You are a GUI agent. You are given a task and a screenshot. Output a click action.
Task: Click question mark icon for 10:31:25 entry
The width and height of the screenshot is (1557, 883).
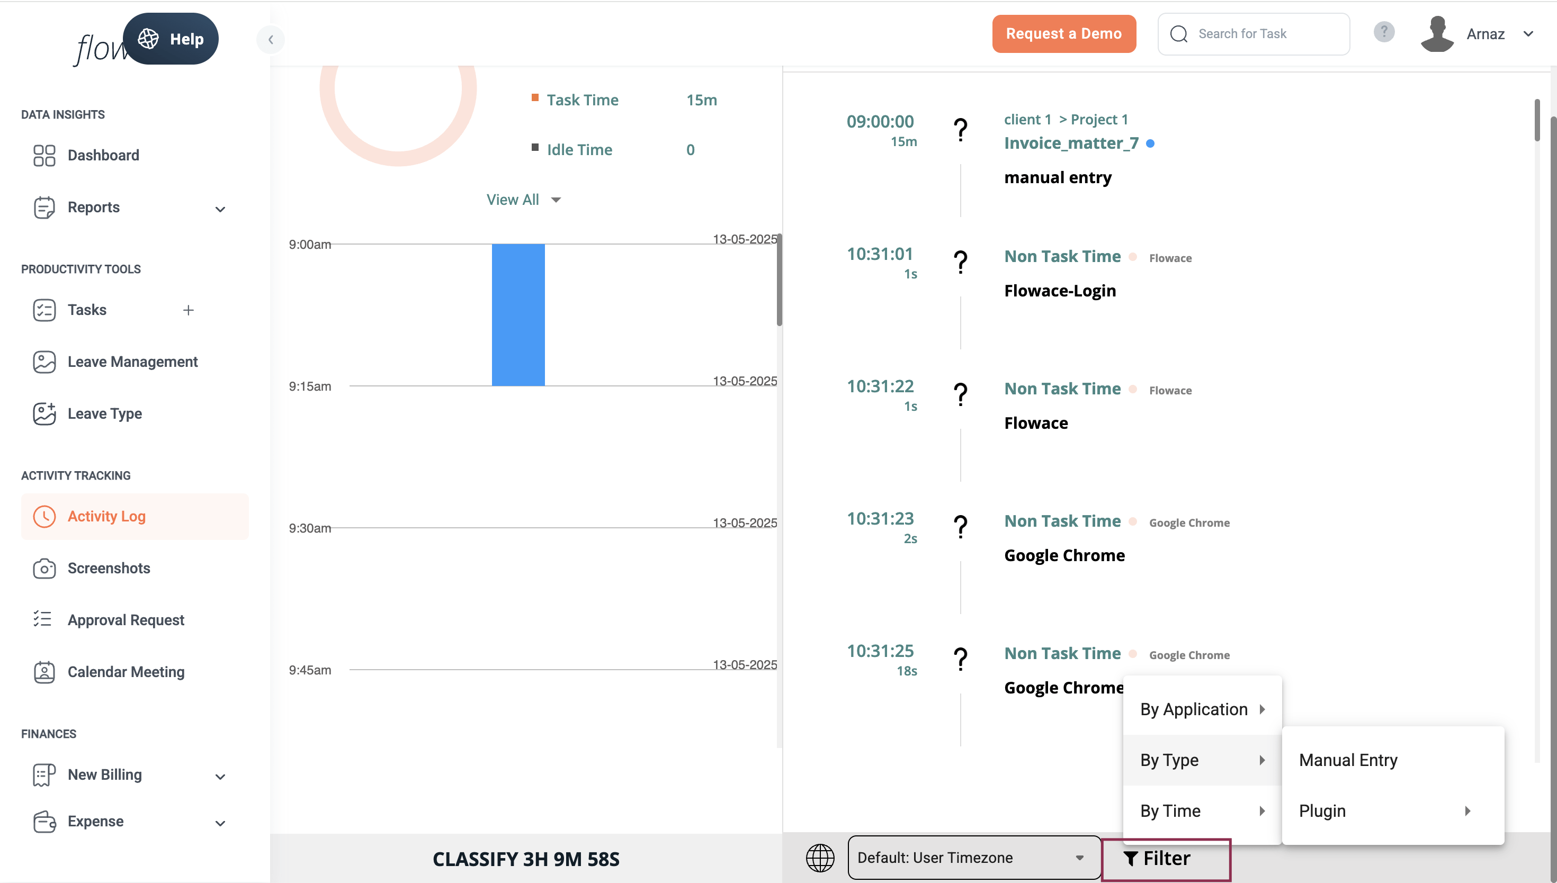[x=960, y=659]
